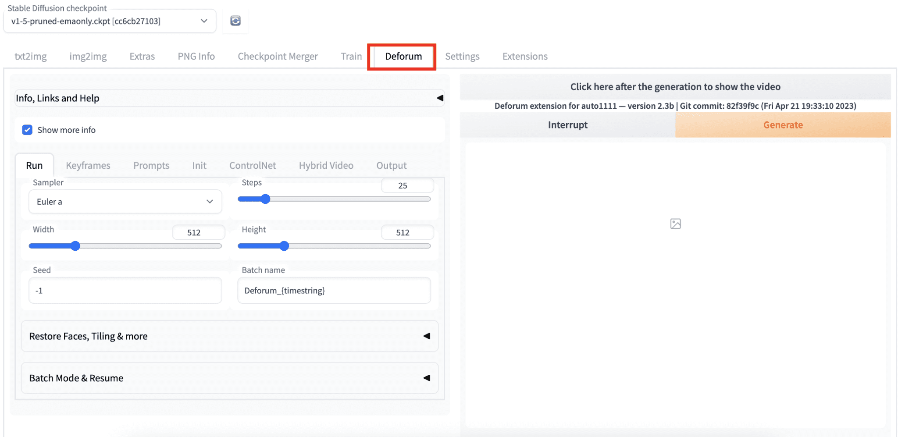Toggle the Show more info checkbox

point(27,130)
